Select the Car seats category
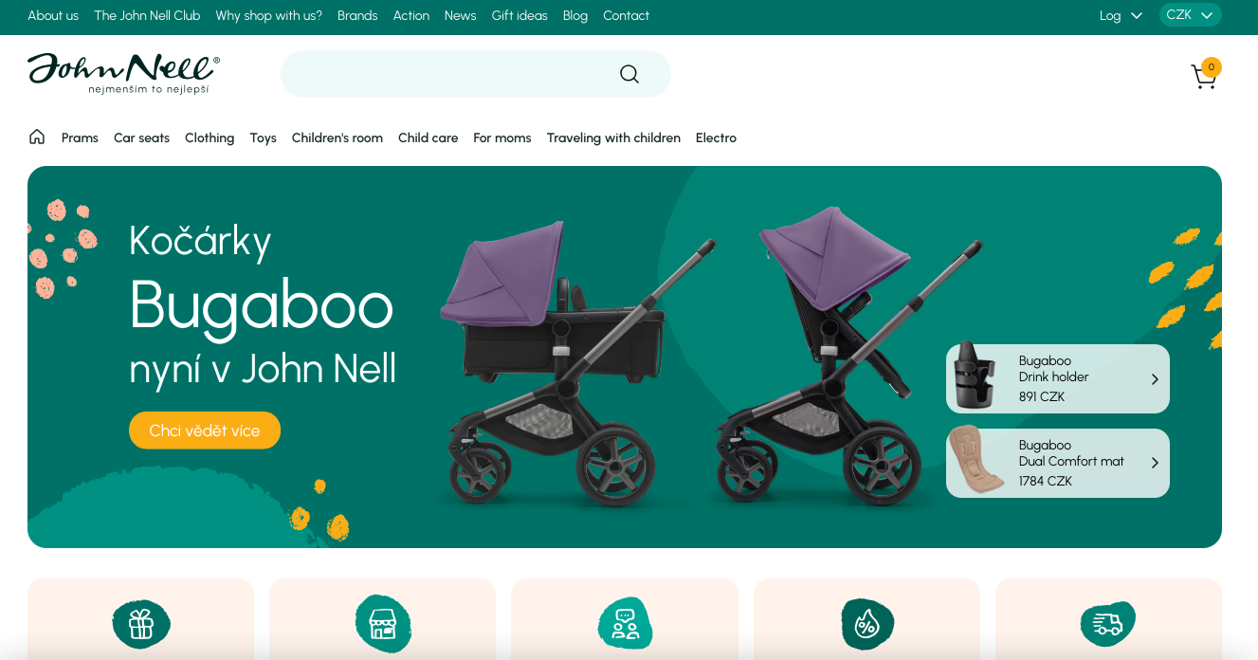The height and width of the screenshot is (660, 1258). (x=141, y=137)
